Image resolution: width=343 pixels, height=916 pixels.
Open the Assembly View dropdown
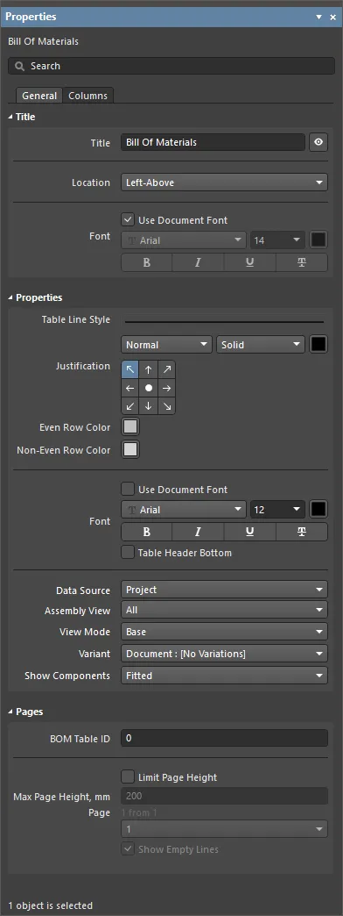pyautogui.click(x=224, y=610)
